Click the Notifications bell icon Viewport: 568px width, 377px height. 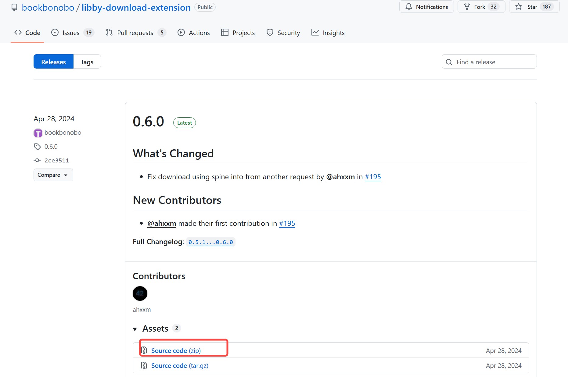point(409,7)
